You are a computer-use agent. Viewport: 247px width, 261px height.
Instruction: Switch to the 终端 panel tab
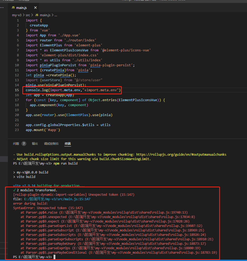point(68,144)
